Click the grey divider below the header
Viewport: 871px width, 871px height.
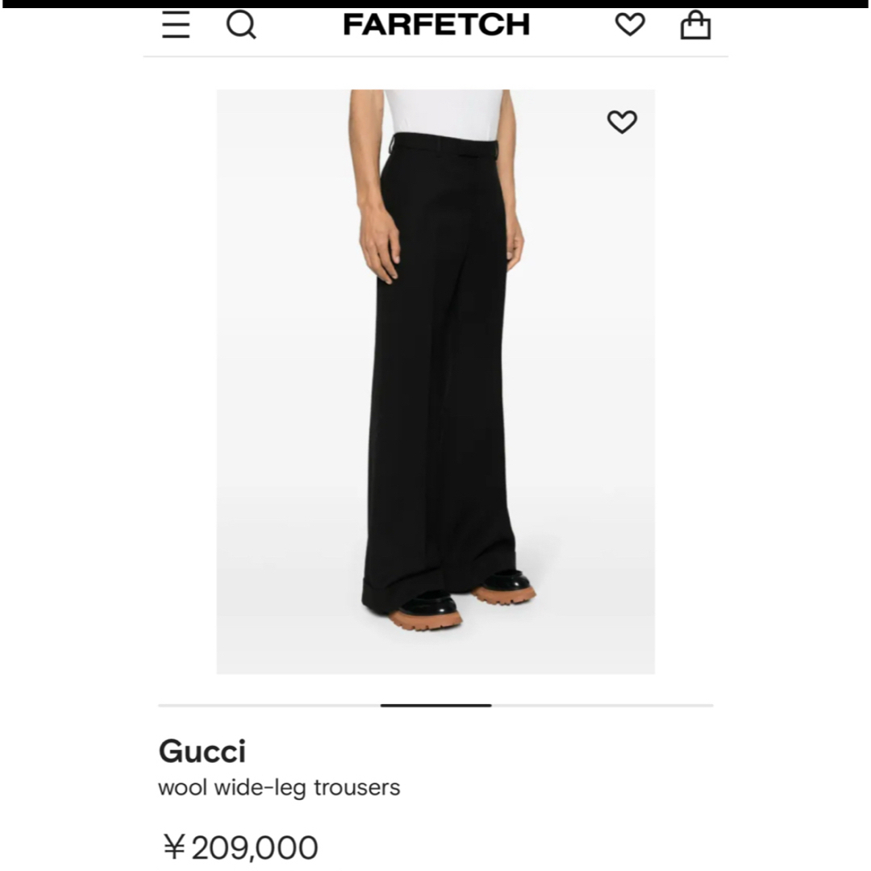click(435, 56)
